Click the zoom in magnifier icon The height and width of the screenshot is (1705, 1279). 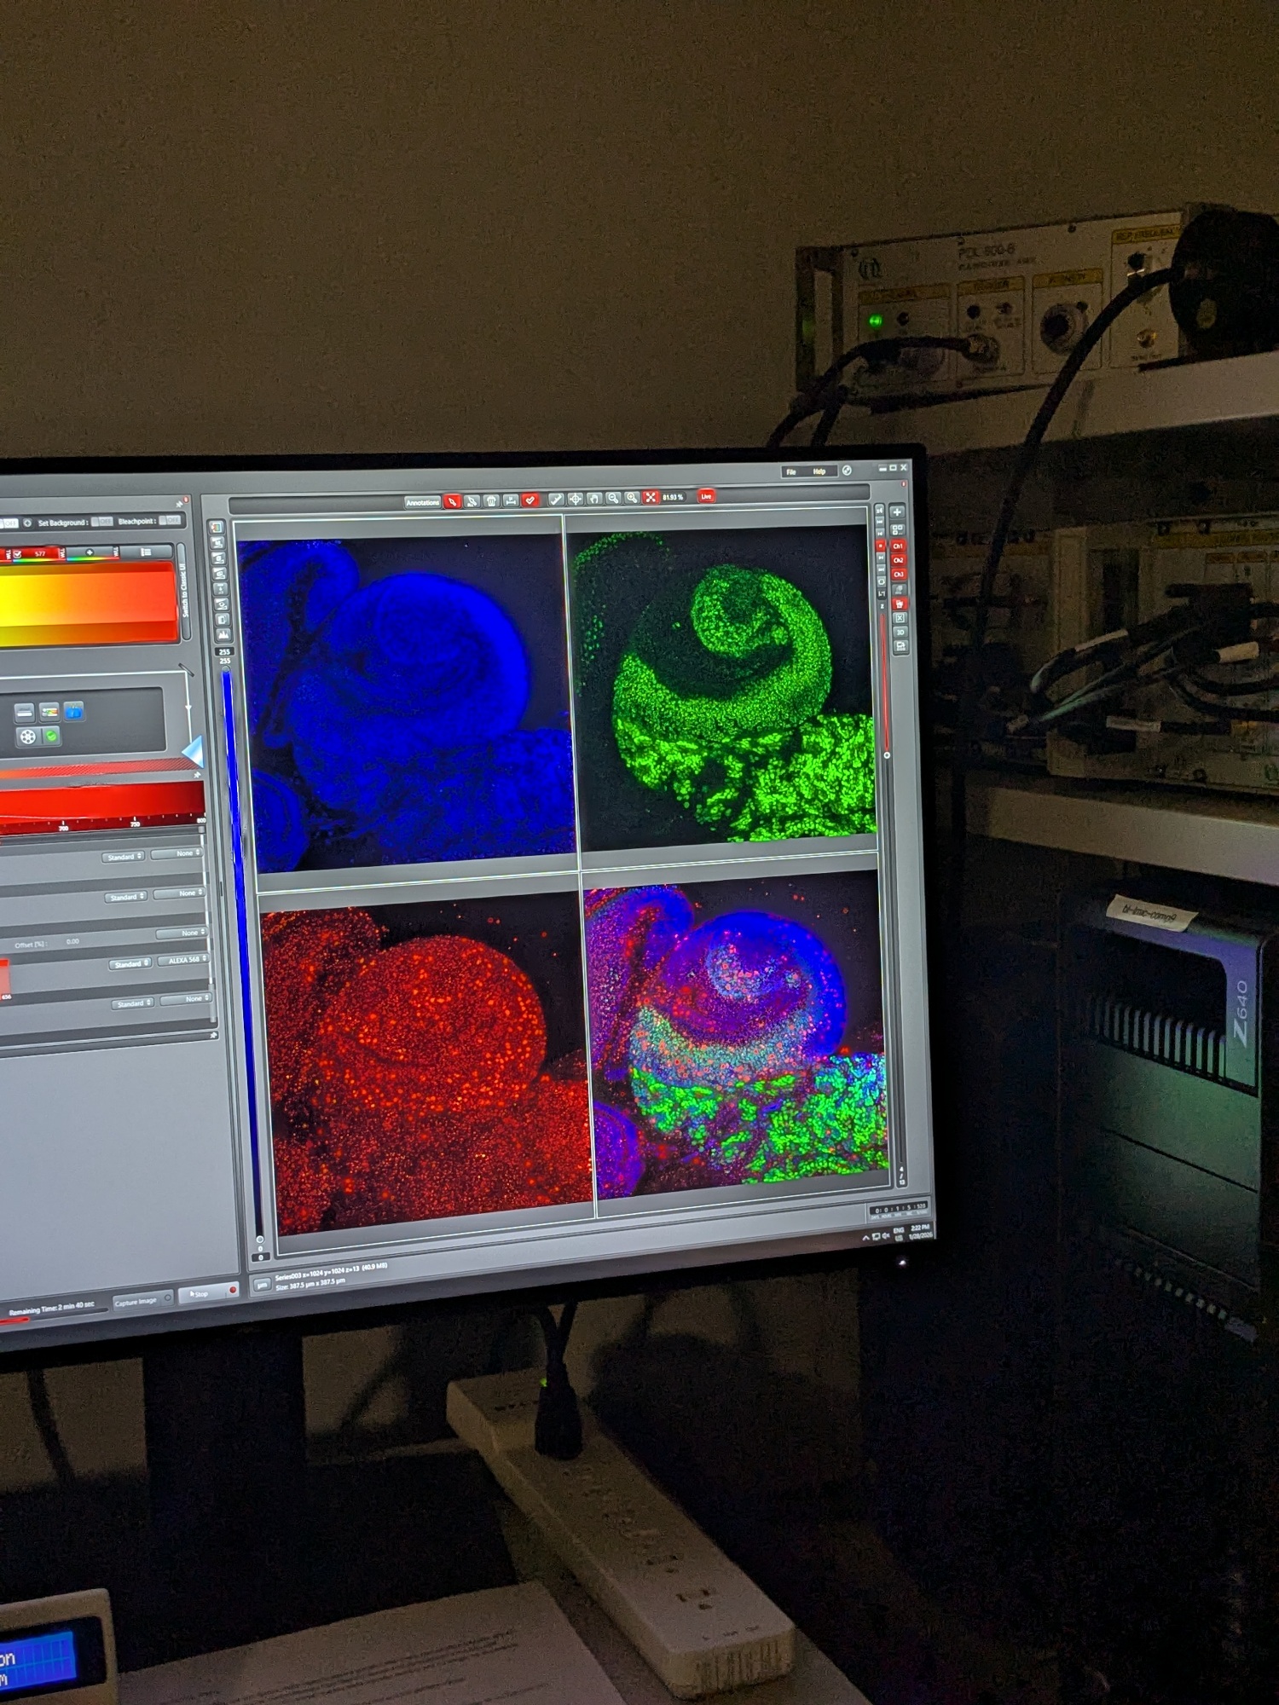click(632, 498)
